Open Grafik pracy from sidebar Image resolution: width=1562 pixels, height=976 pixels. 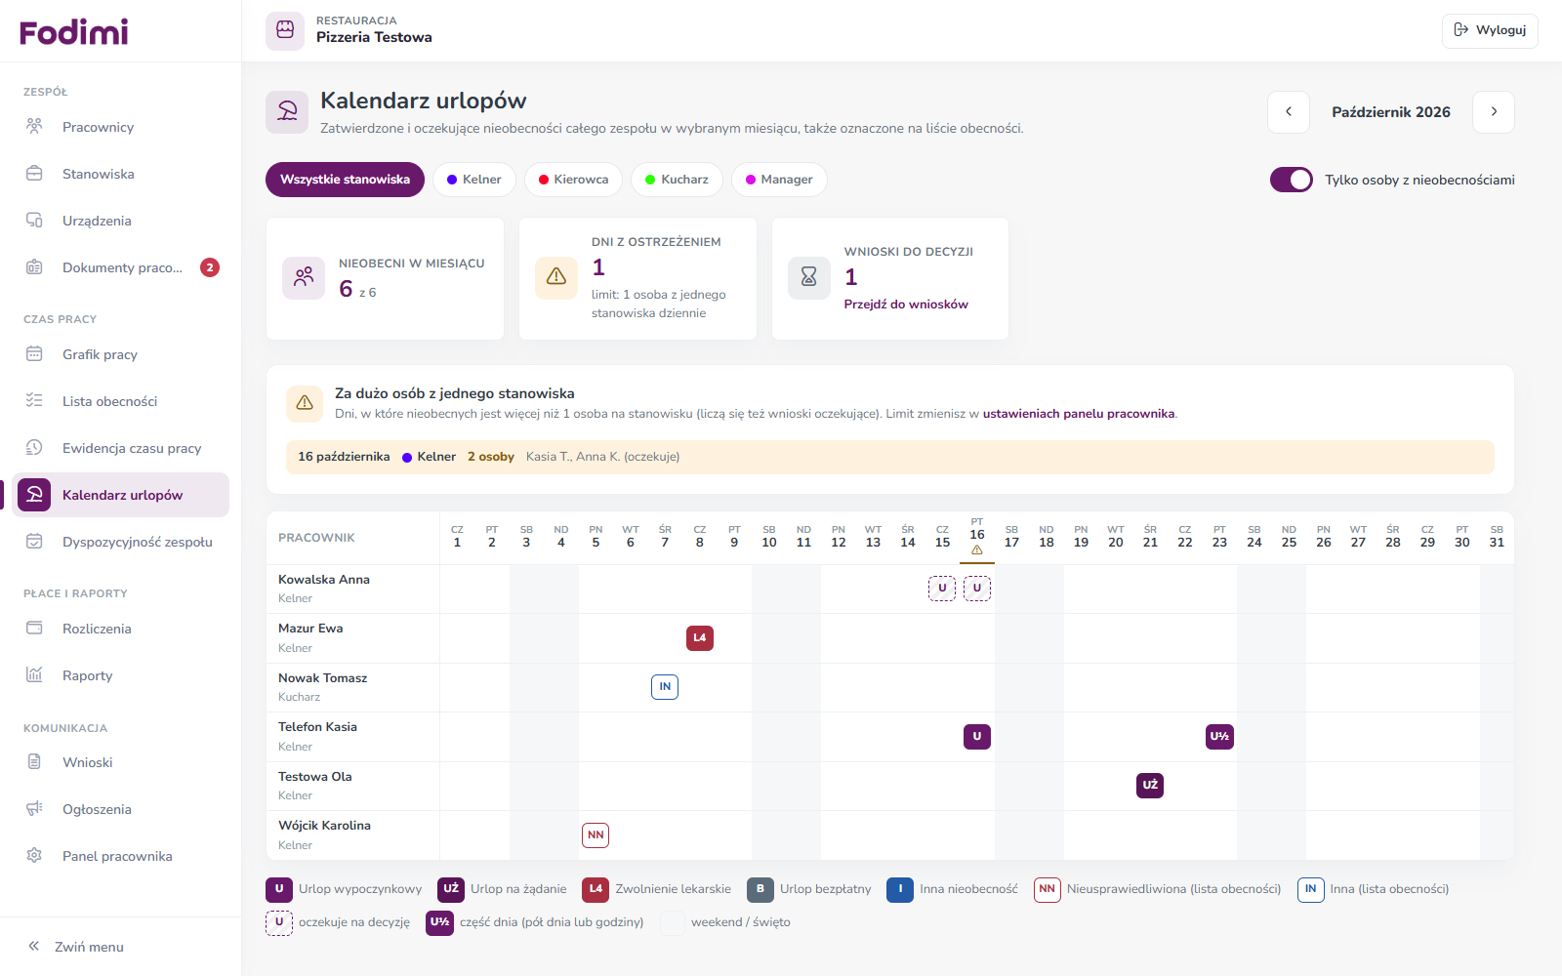pyautogui.click(x=121, y=354)
